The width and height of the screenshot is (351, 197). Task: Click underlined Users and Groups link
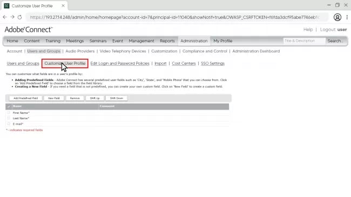(23, 63)
